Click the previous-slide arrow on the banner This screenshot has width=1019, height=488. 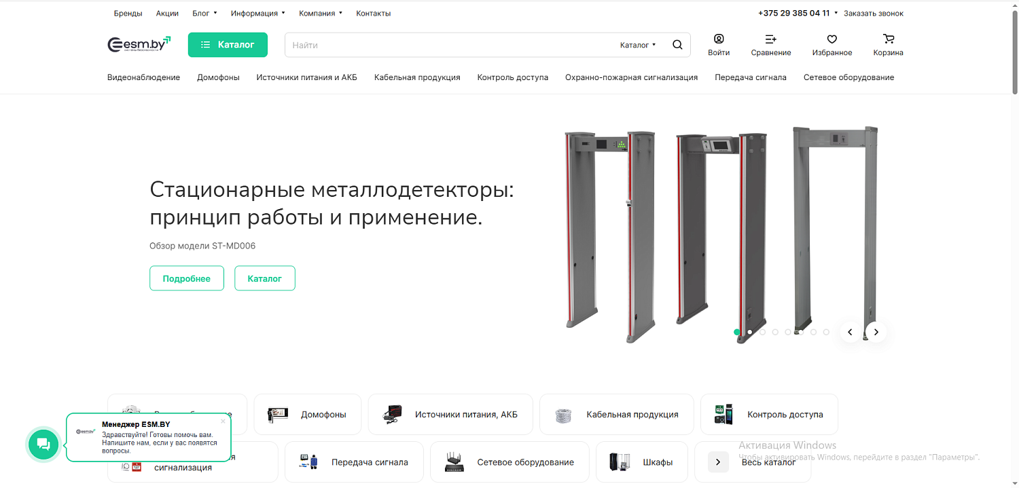coord(850,332)
